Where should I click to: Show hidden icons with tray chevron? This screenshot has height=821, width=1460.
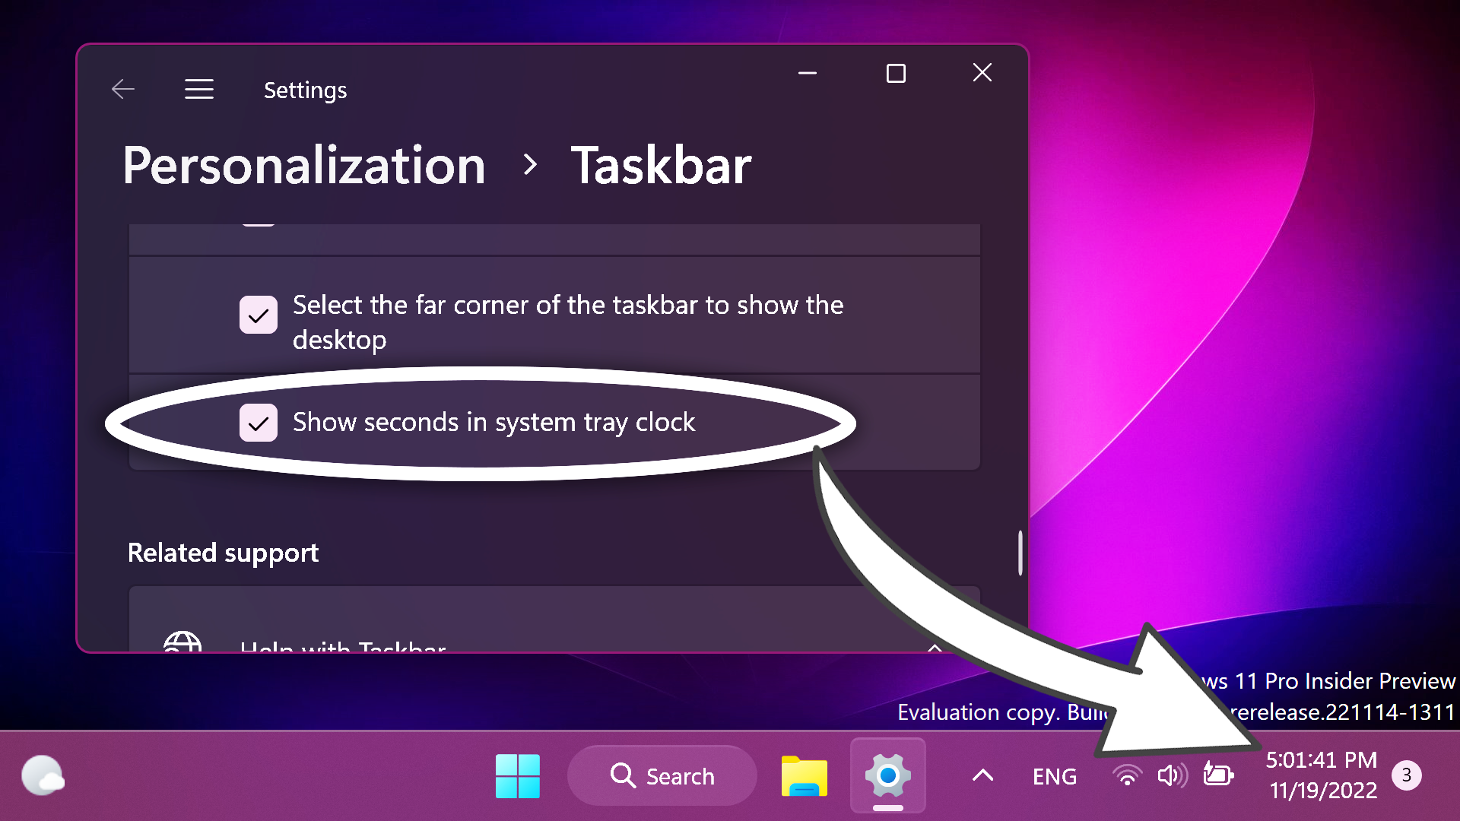point(983,776)
